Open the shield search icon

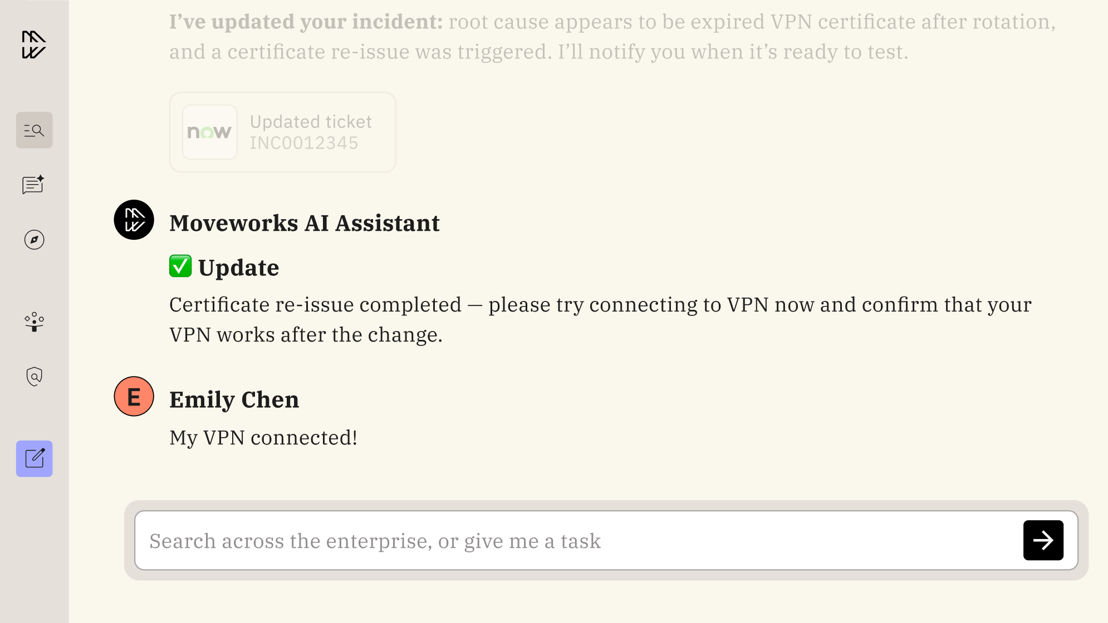[x=34, y=377]
